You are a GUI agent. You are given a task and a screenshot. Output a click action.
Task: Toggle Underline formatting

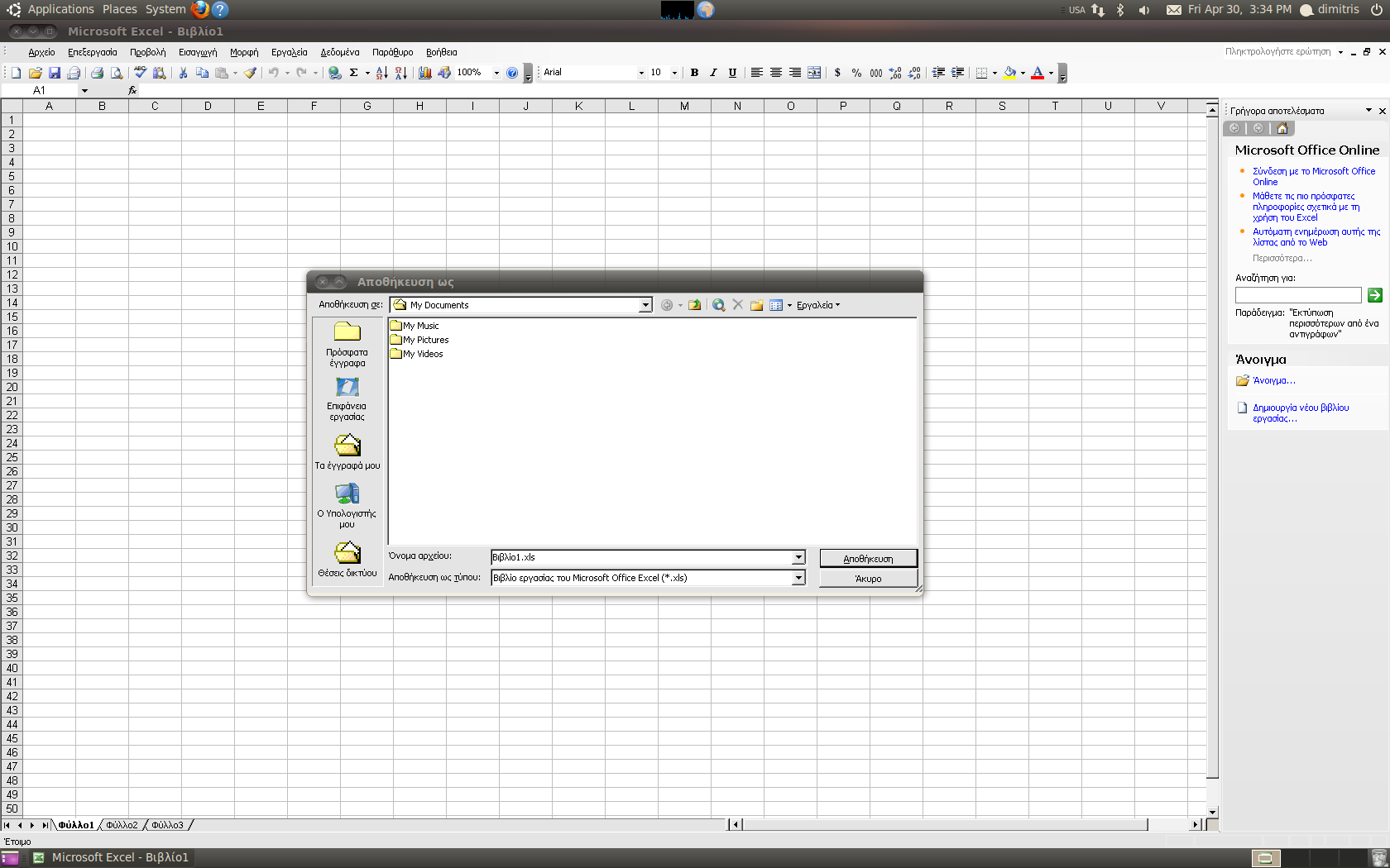click(732, 73)
